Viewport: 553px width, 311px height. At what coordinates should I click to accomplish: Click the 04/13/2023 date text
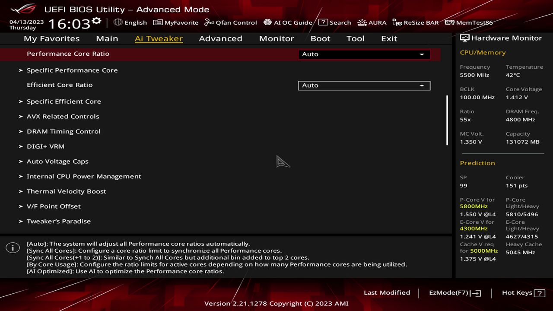(x=27, y=22)
